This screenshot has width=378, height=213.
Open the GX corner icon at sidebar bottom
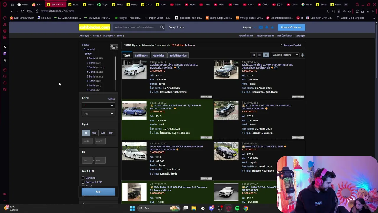click(5, 194)
